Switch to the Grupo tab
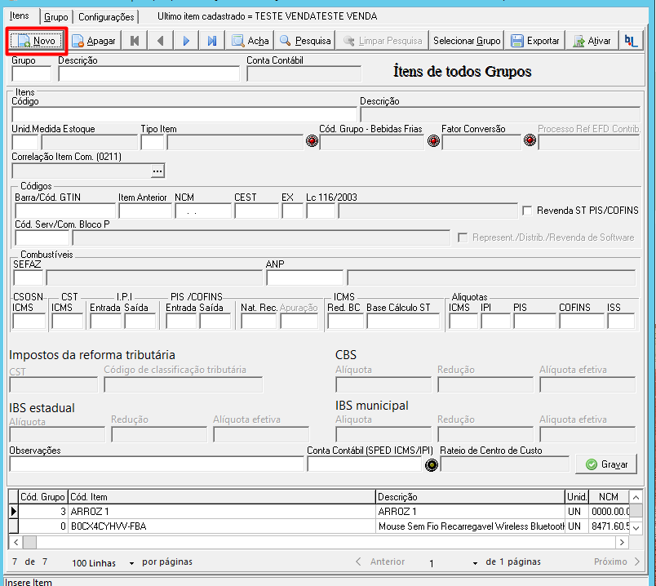 tap(56, 17)
